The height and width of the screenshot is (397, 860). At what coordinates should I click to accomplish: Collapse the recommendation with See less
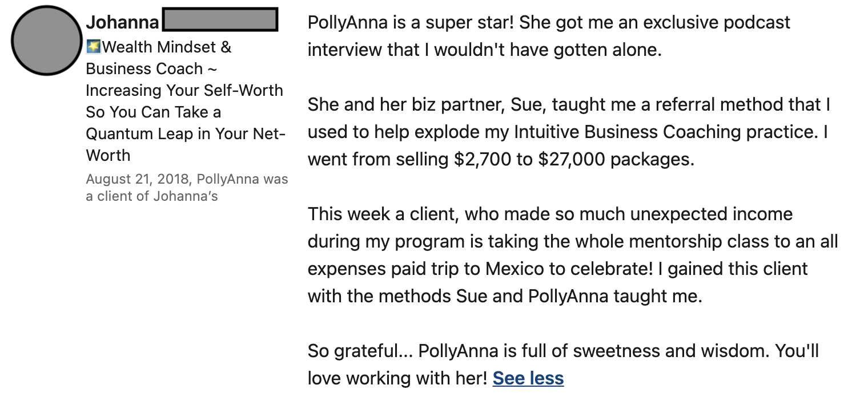(x=528, y=378)
